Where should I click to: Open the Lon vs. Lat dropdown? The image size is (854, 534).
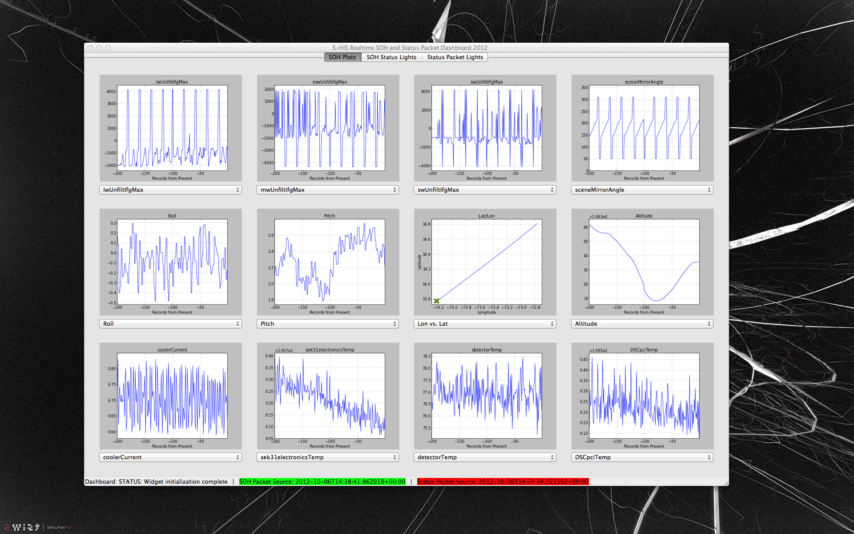[485, 324]
